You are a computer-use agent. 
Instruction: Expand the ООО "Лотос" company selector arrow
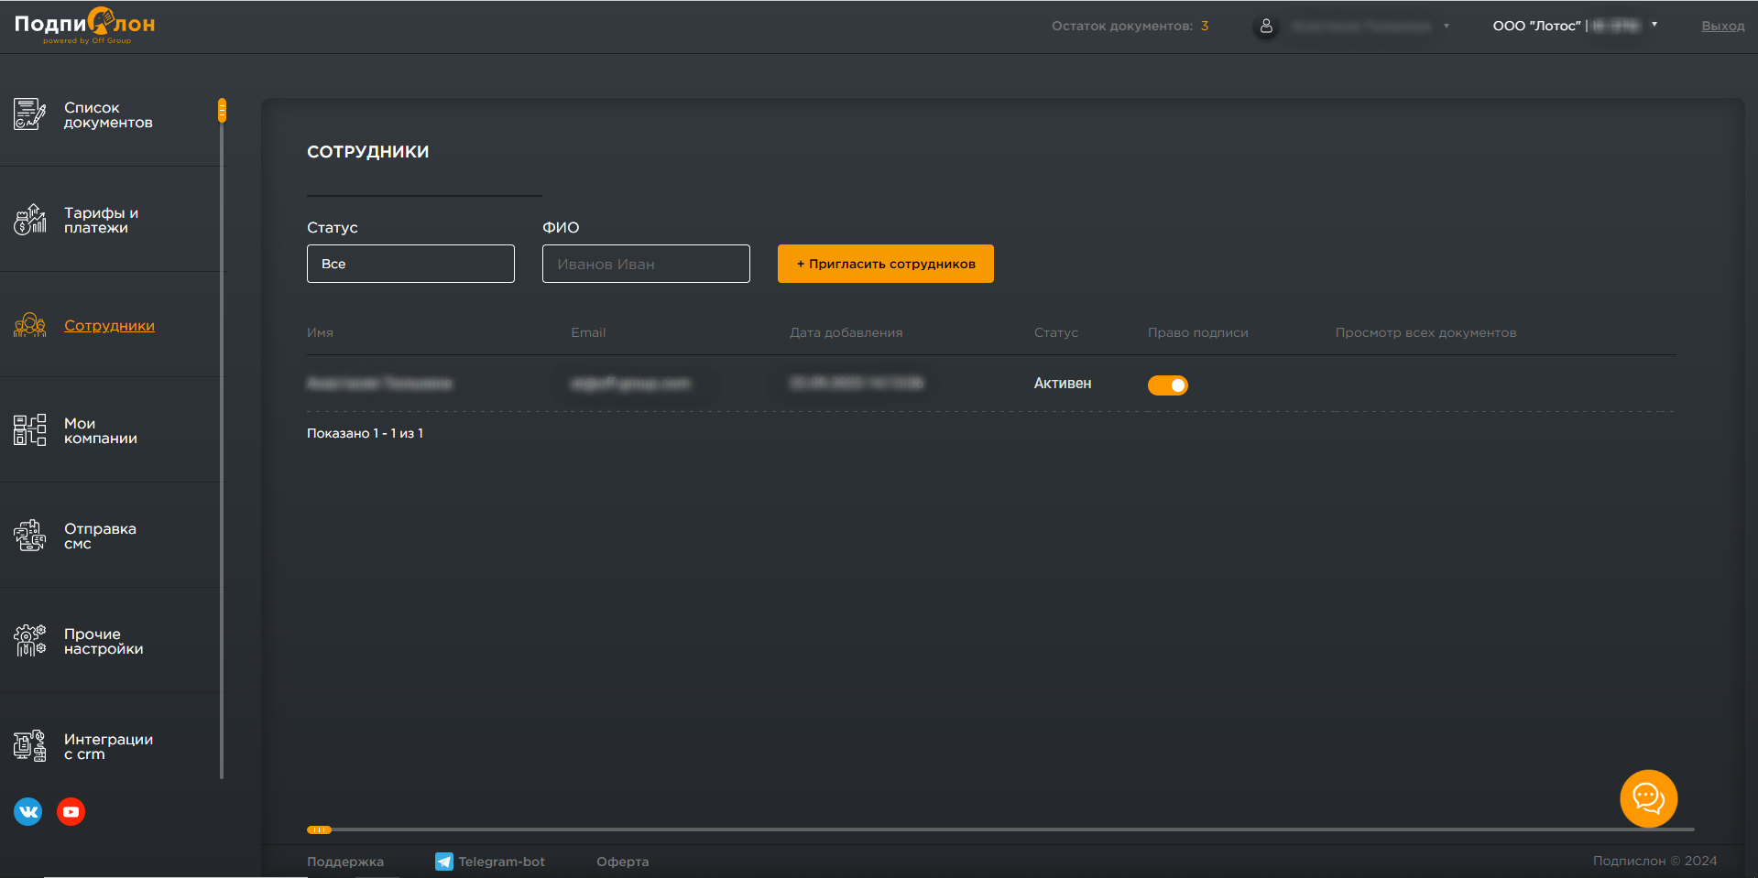point(1654,25)
